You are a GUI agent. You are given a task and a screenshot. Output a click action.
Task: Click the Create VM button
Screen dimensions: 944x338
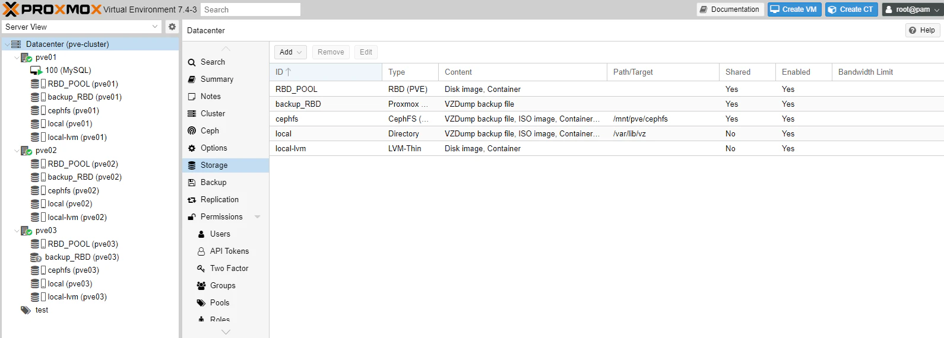point(794,9)
